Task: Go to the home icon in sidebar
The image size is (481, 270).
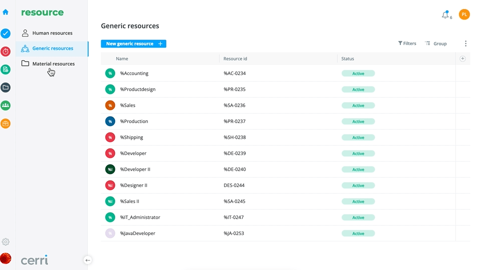Action: (x=6, y=12)
